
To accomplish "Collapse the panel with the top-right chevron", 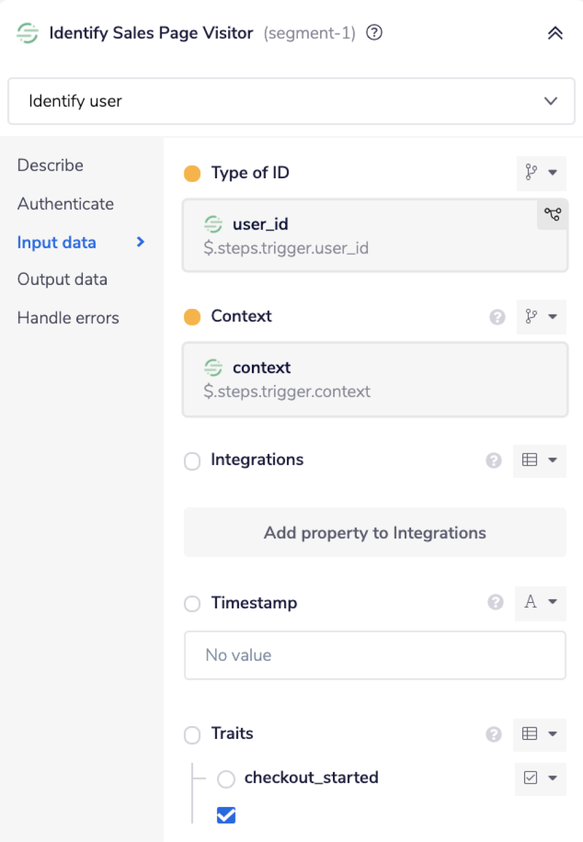I will (554, 33).
